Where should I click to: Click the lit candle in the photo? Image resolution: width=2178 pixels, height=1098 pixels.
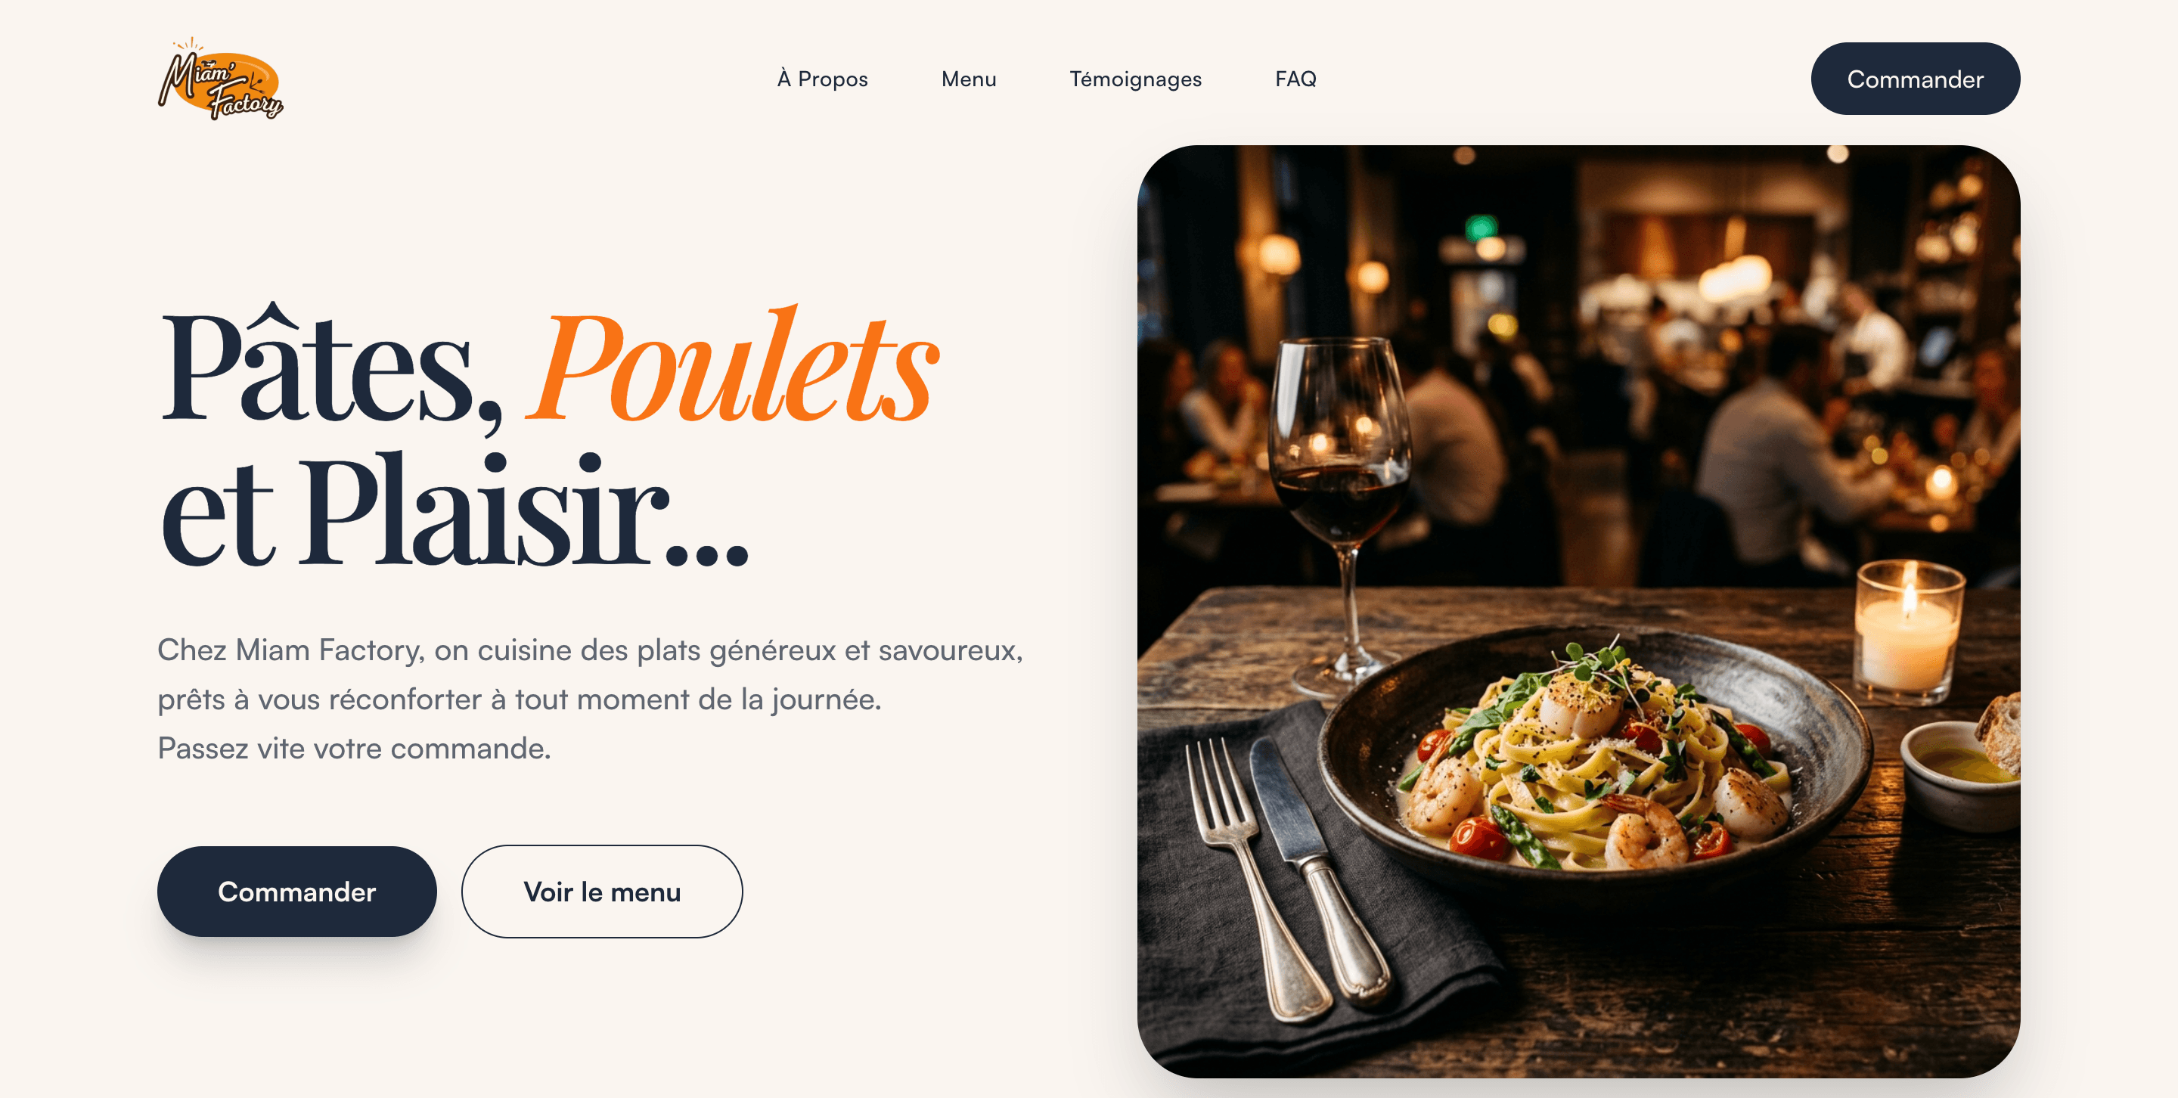[x=1909, y=630]
